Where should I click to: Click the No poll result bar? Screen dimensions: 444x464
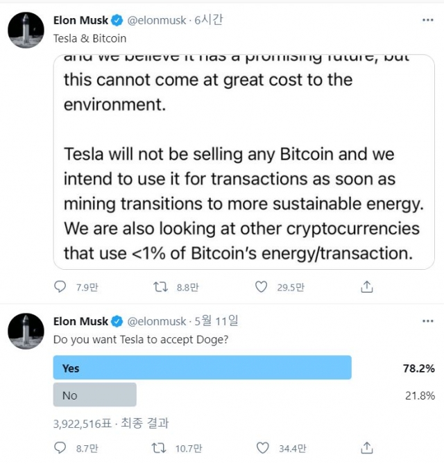[95, 395]
